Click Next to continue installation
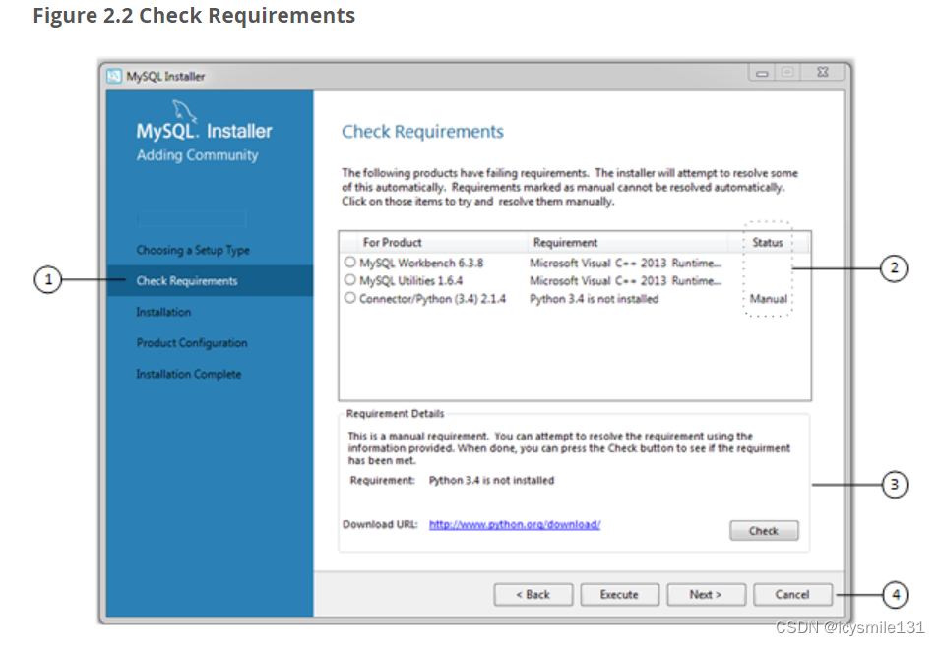The width and height of the screenshot is (940, 646). coord(706,594)
